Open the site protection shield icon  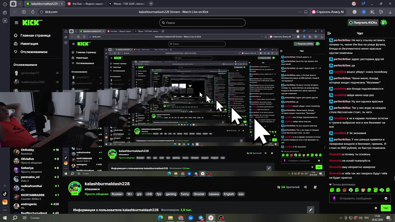(x=41, y=12)
